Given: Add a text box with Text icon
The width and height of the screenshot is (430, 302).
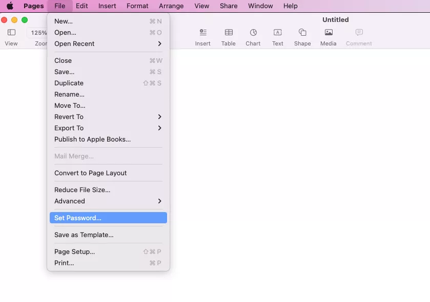Looking at the screenshot, I should coord(277,33).
